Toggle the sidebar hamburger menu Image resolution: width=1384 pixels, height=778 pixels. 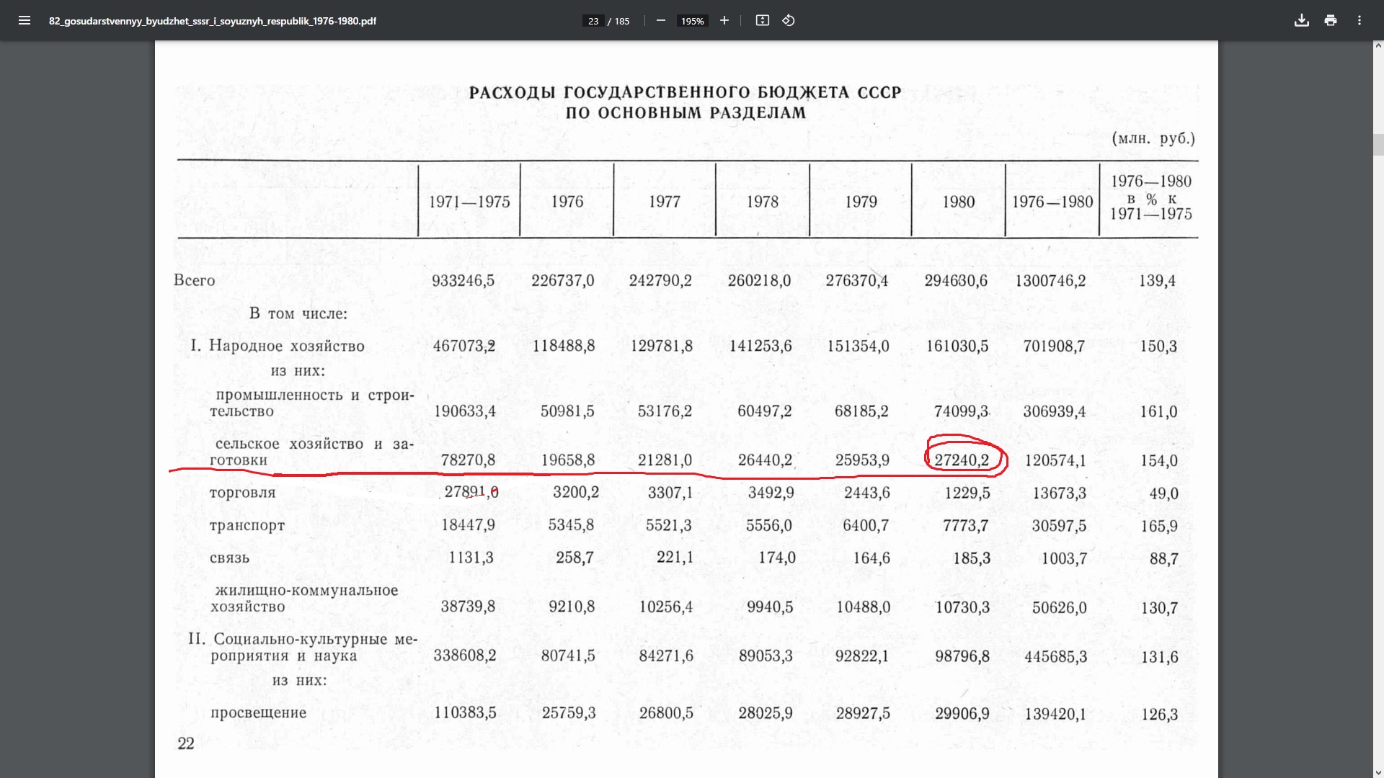(25, 20)
